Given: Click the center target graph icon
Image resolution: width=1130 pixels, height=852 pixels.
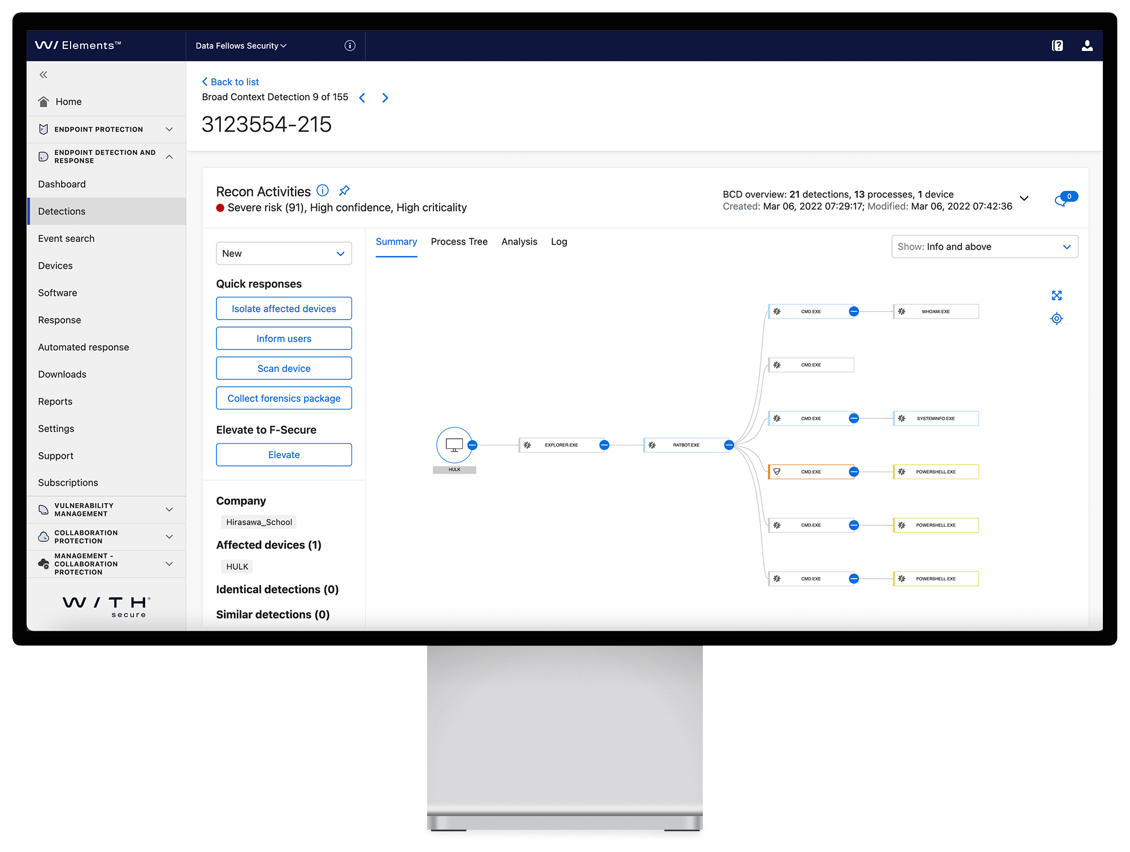Looking at the screenshot, I should tap(1057, 319).
